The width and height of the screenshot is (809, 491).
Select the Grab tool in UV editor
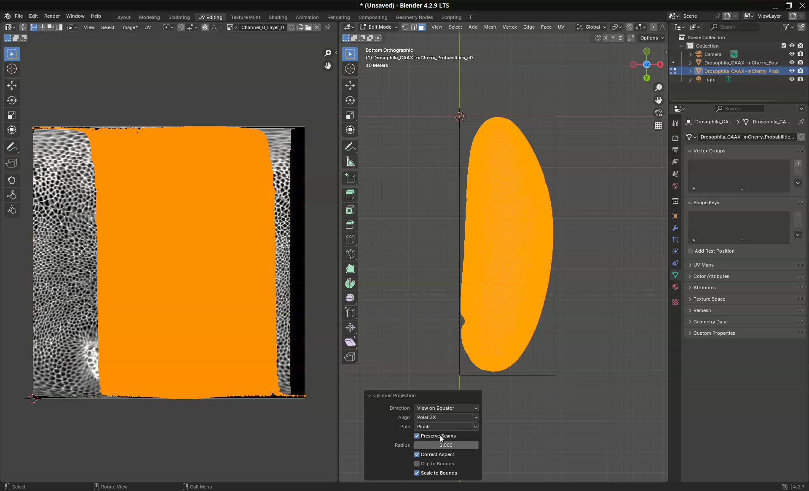(x=12, y=180)
